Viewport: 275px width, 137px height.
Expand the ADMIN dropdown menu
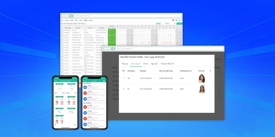point(90,20)
